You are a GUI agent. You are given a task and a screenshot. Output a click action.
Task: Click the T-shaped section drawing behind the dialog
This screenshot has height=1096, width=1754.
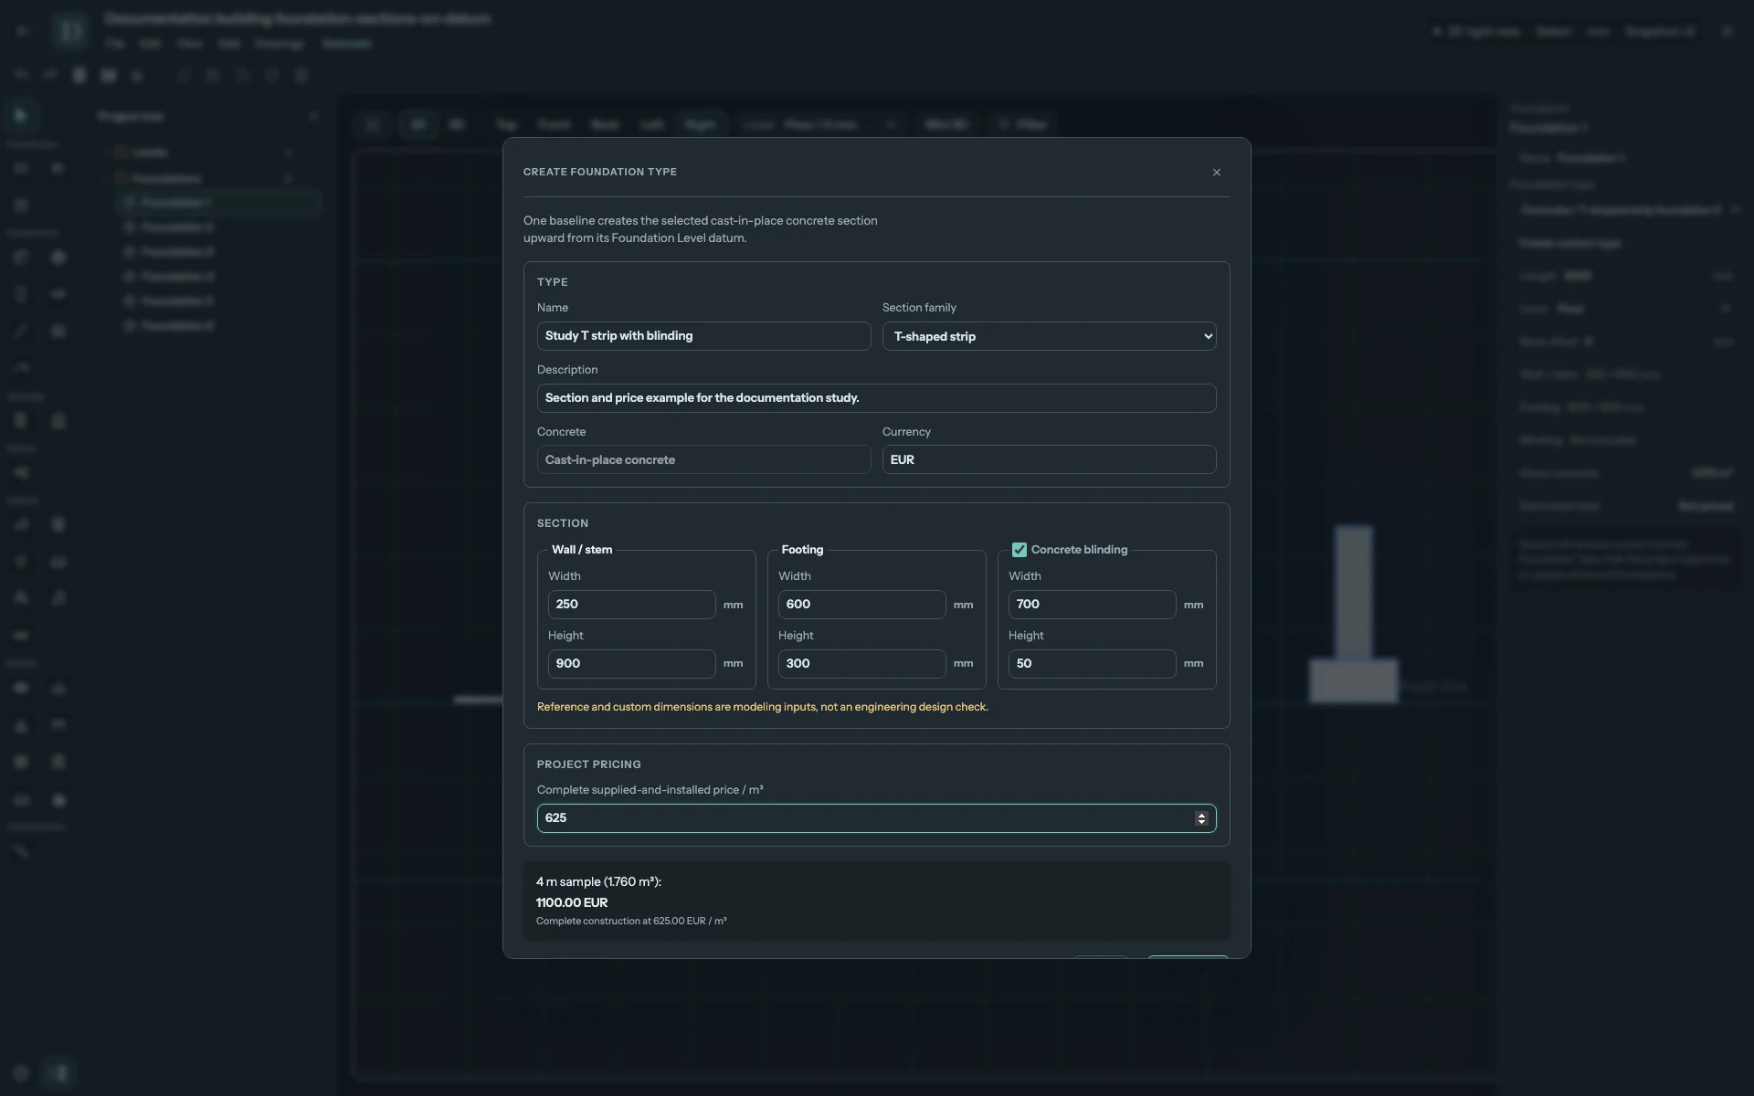[x=1353, y=614]
